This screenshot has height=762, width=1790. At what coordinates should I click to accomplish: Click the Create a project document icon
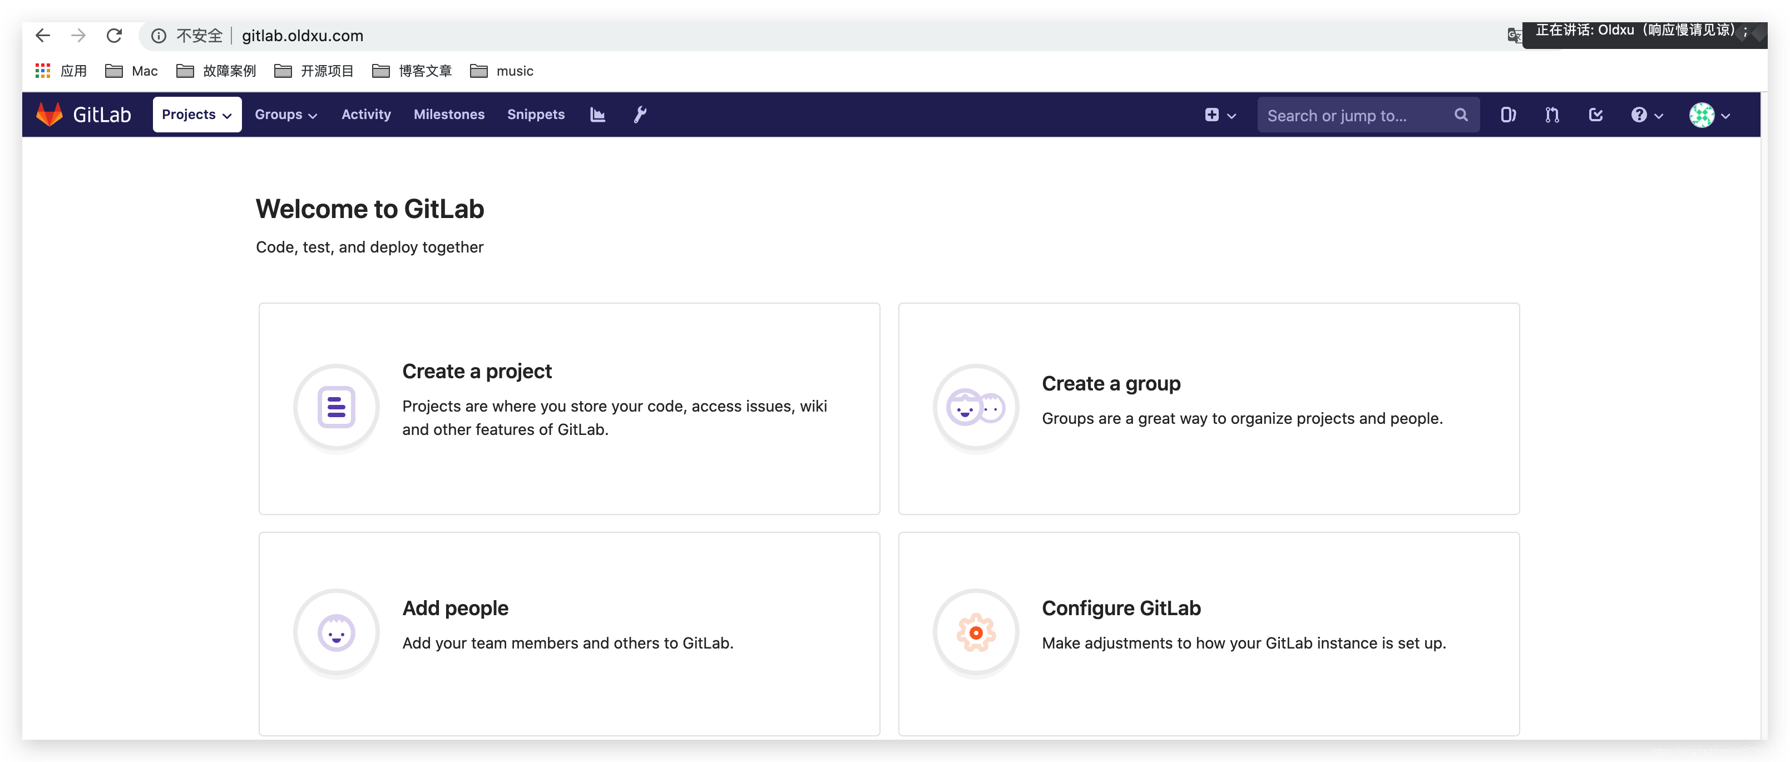click(x=337, y=408)
